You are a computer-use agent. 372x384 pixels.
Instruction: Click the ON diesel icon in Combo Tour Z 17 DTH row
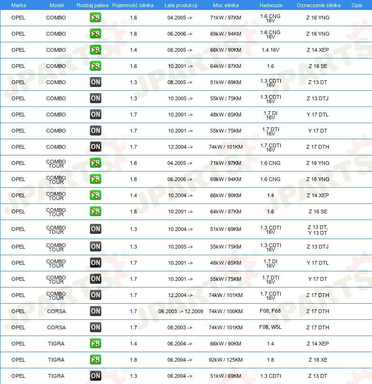(95, 295)
